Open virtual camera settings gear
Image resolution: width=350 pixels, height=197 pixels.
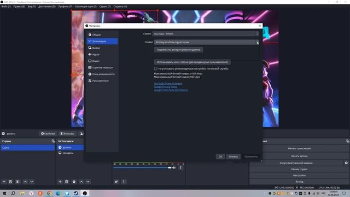[346, 163]
